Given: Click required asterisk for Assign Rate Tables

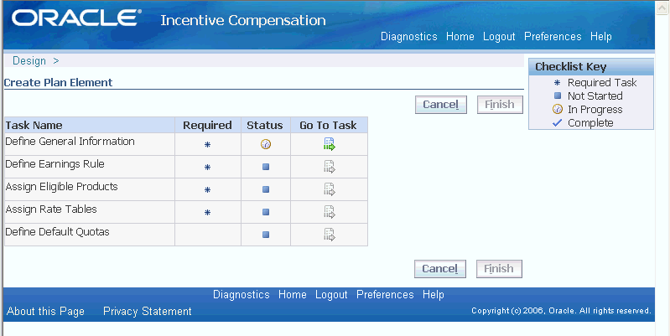Looking at the screenshot, I should [x=207, y=213].
